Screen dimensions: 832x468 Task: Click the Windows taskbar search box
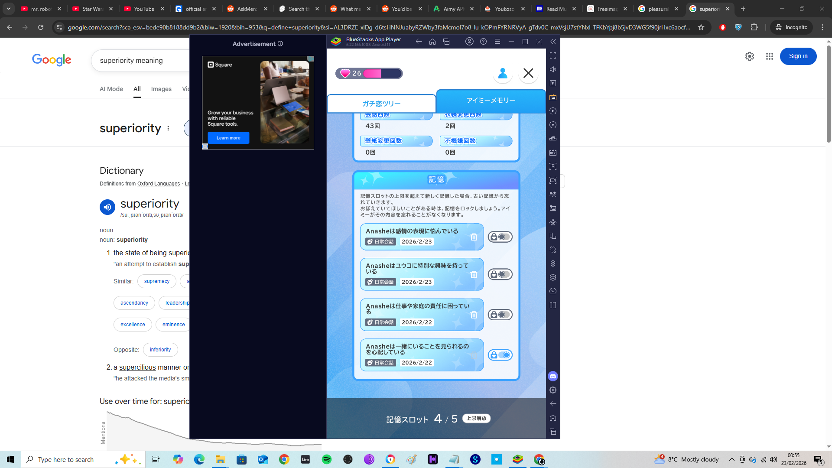(x=83, y=459)
